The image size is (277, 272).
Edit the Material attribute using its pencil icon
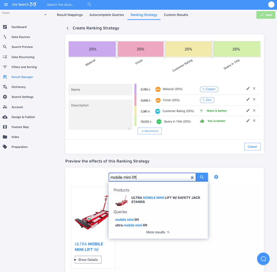248,88
